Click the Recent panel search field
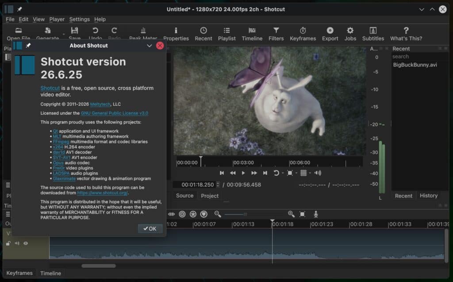453x282 pixels. tap(419, 56)
